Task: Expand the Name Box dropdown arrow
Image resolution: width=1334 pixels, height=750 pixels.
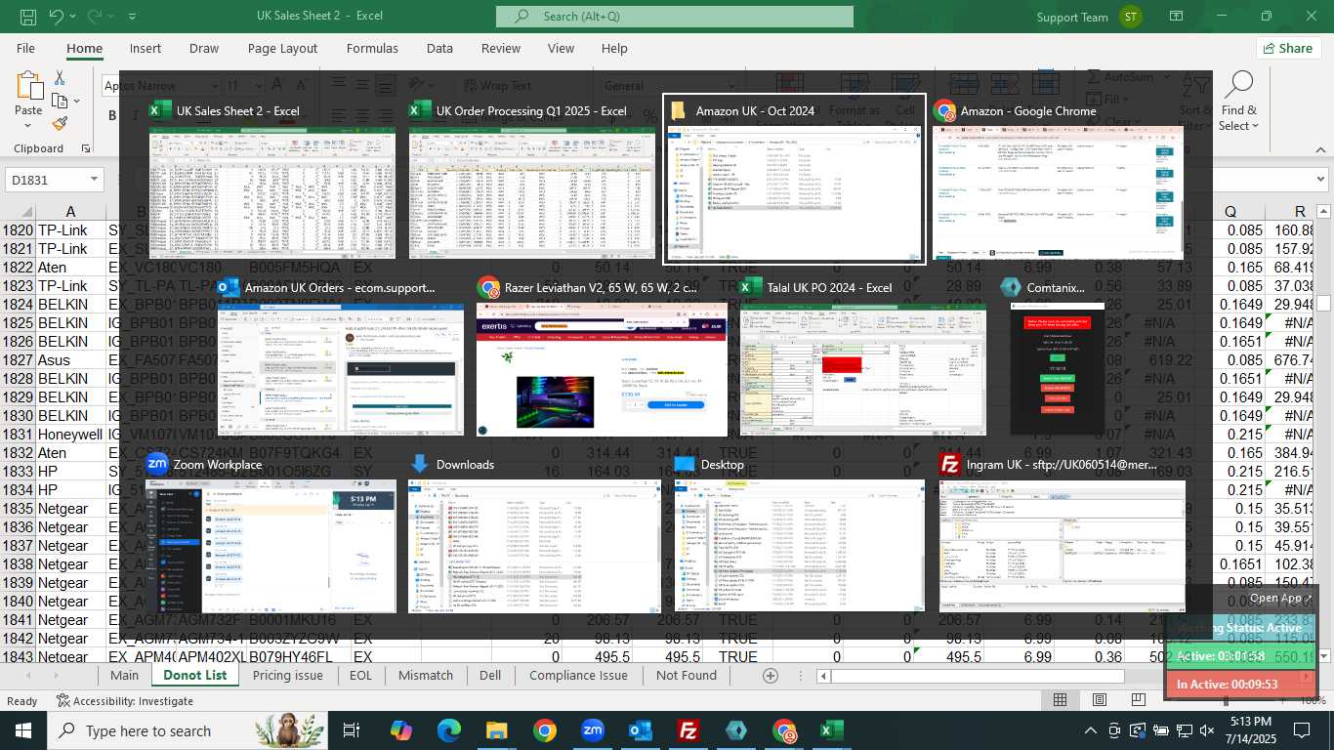Action: 95,180
